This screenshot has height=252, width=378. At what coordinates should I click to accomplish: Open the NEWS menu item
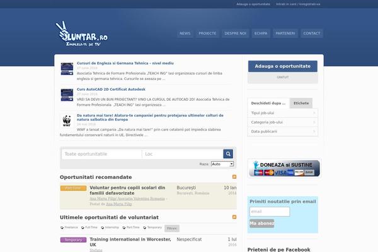(185, 33)
